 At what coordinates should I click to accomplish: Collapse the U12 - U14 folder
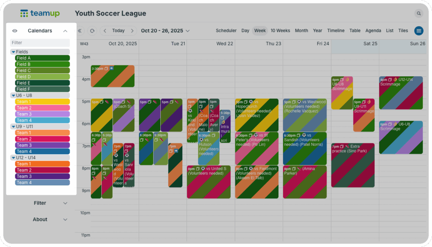(13, 158)
